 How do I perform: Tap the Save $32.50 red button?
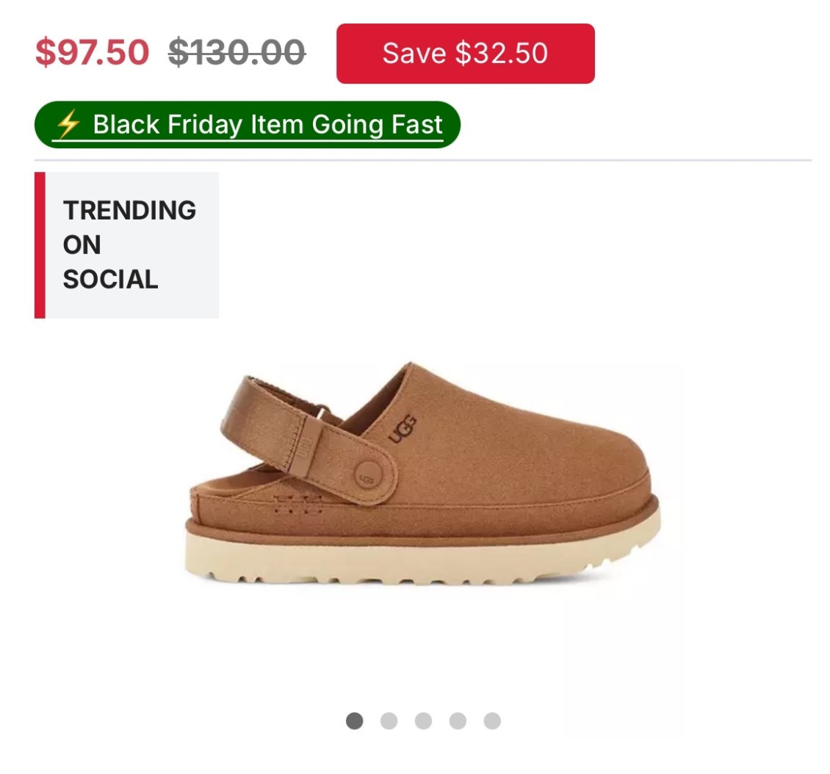pos(465,54)
